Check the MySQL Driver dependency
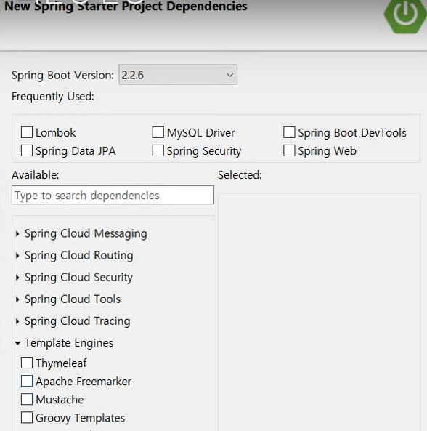The image size is (427, 431). 158,132
